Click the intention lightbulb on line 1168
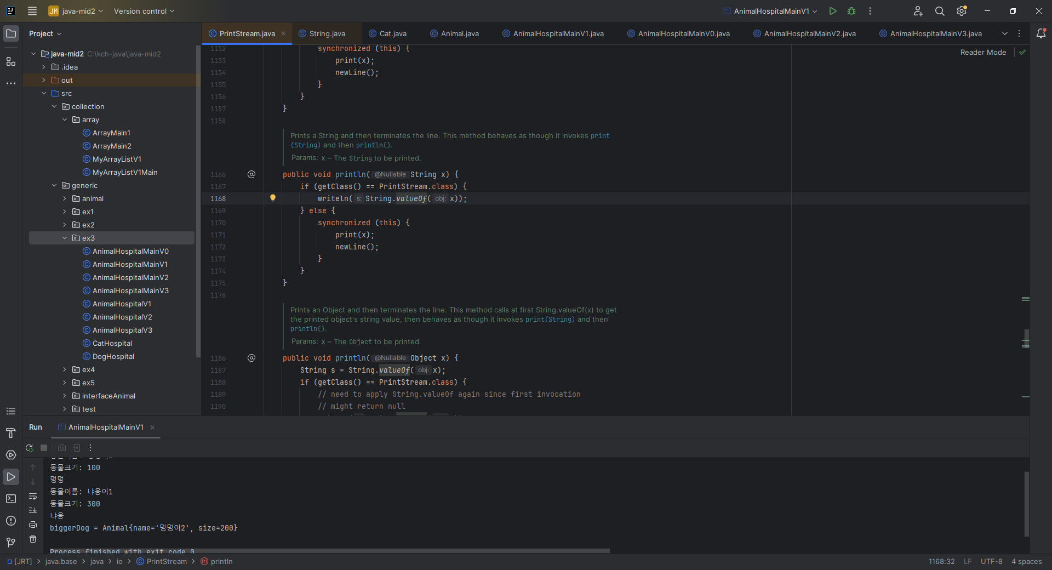The width and height of the screenshot is (1052, 570). pos(273,198)
